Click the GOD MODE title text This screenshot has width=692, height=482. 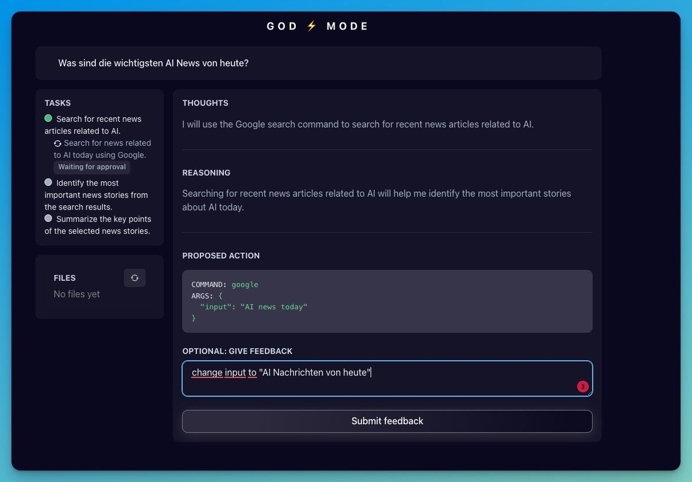[x=318, y=26]
